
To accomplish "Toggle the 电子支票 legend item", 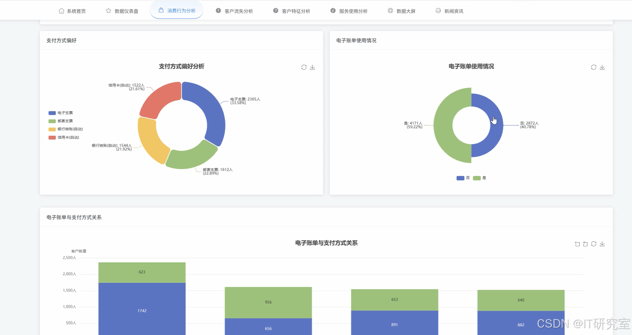I will click(61, 113).
